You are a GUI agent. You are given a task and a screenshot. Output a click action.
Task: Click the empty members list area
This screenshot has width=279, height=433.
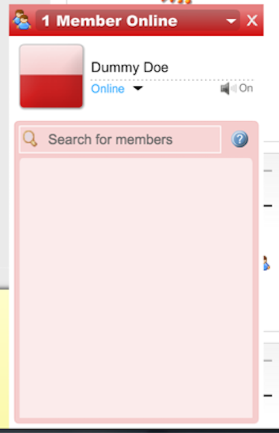click(x=136, y=288)
